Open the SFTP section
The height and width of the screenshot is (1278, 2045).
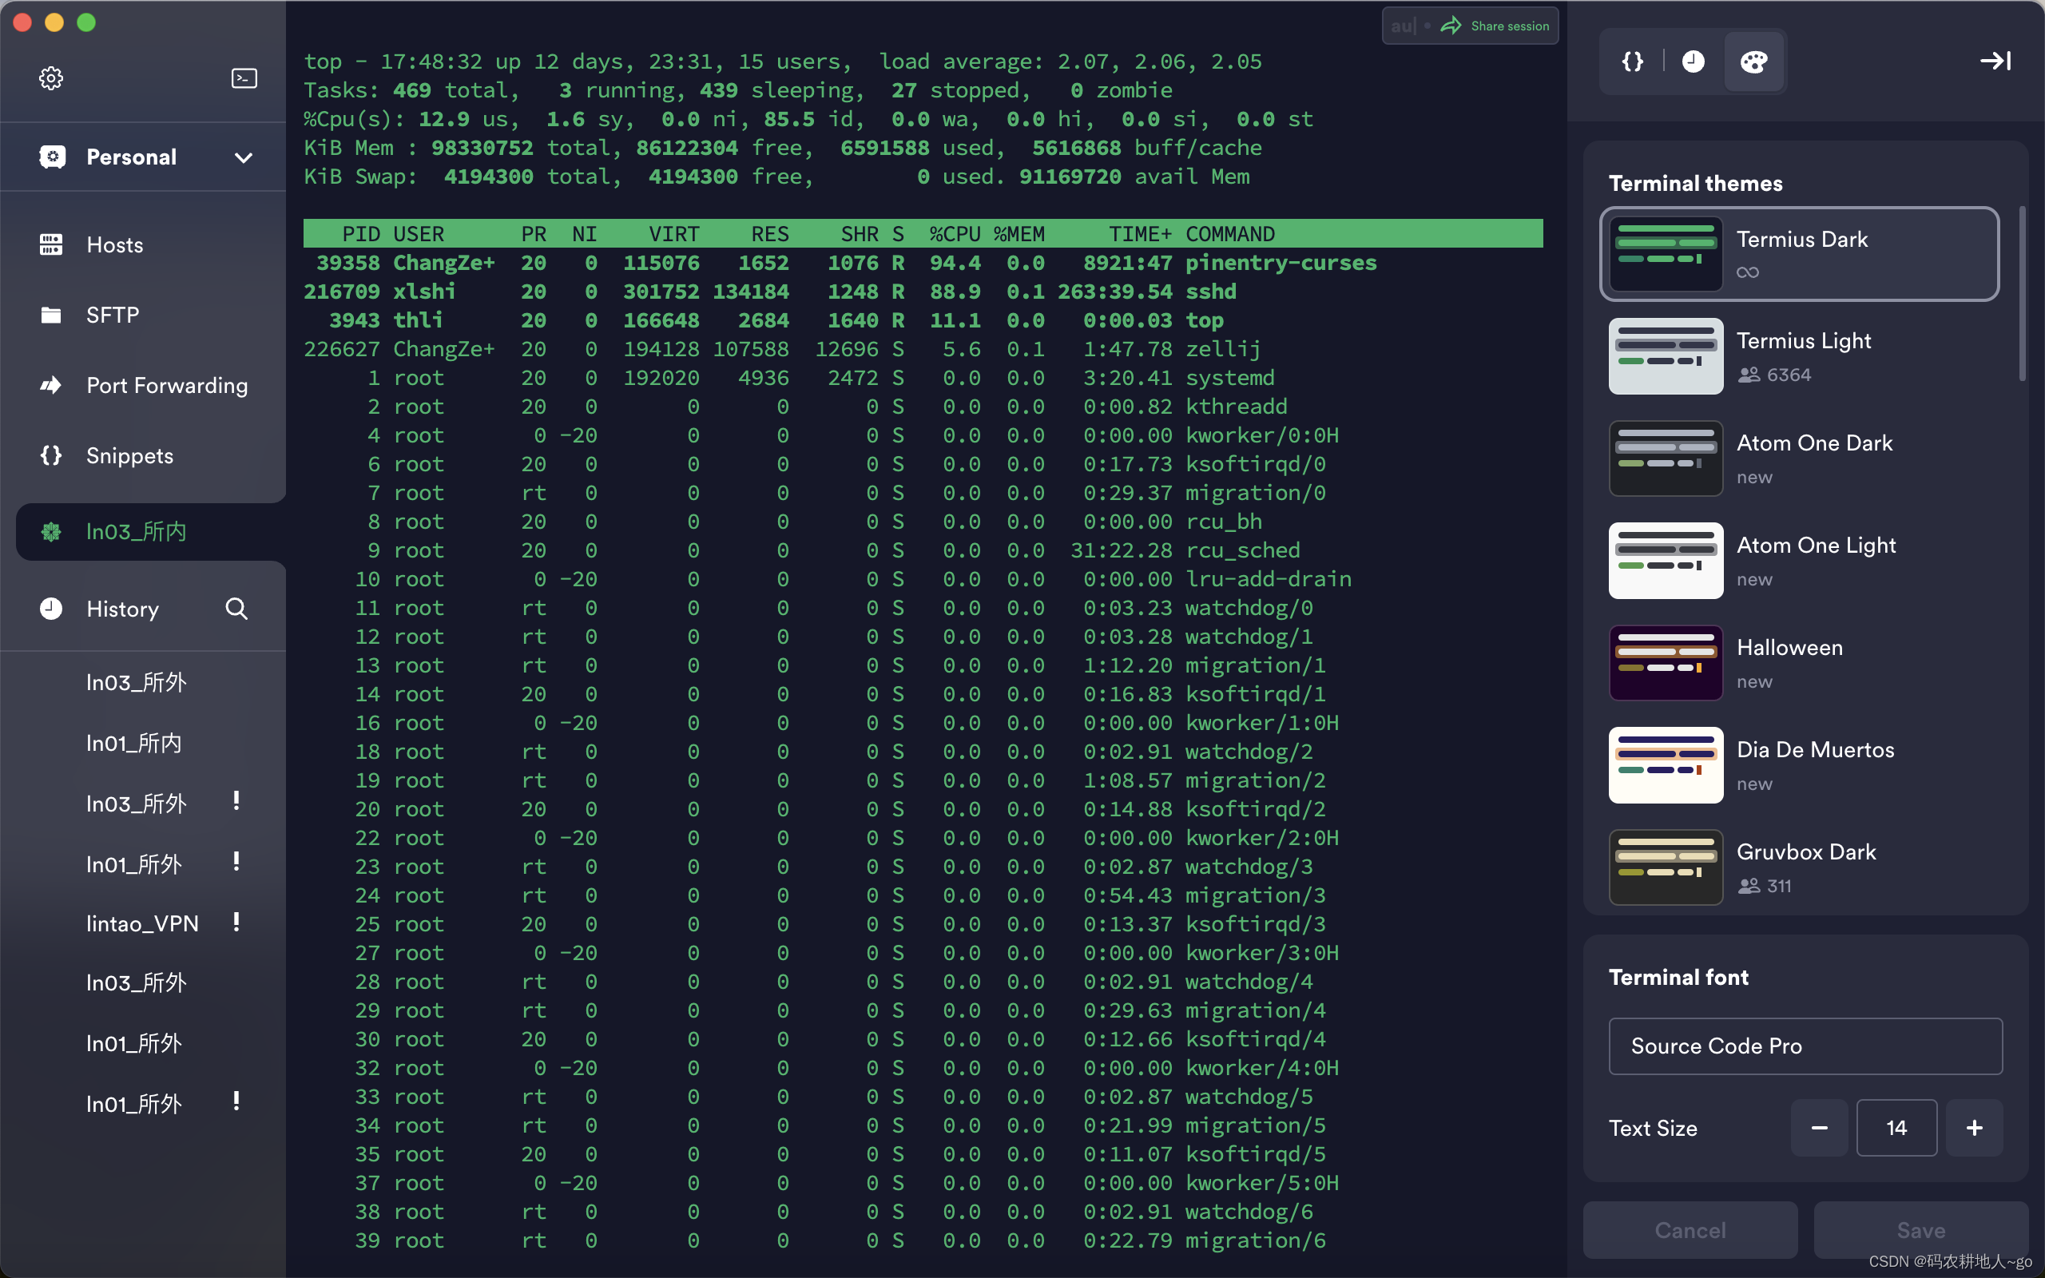click(x=113, y=316)
